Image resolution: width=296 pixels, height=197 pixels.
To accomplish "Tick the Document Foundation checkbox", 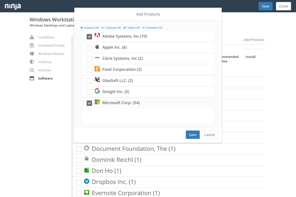I will pos(79,149).
